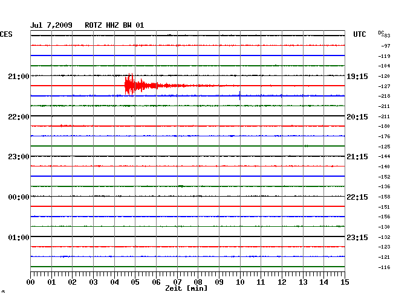Select the DC offset value -116
Image resolution: width=393 pixels, height=298 pixels.
[x=384, y=267]
